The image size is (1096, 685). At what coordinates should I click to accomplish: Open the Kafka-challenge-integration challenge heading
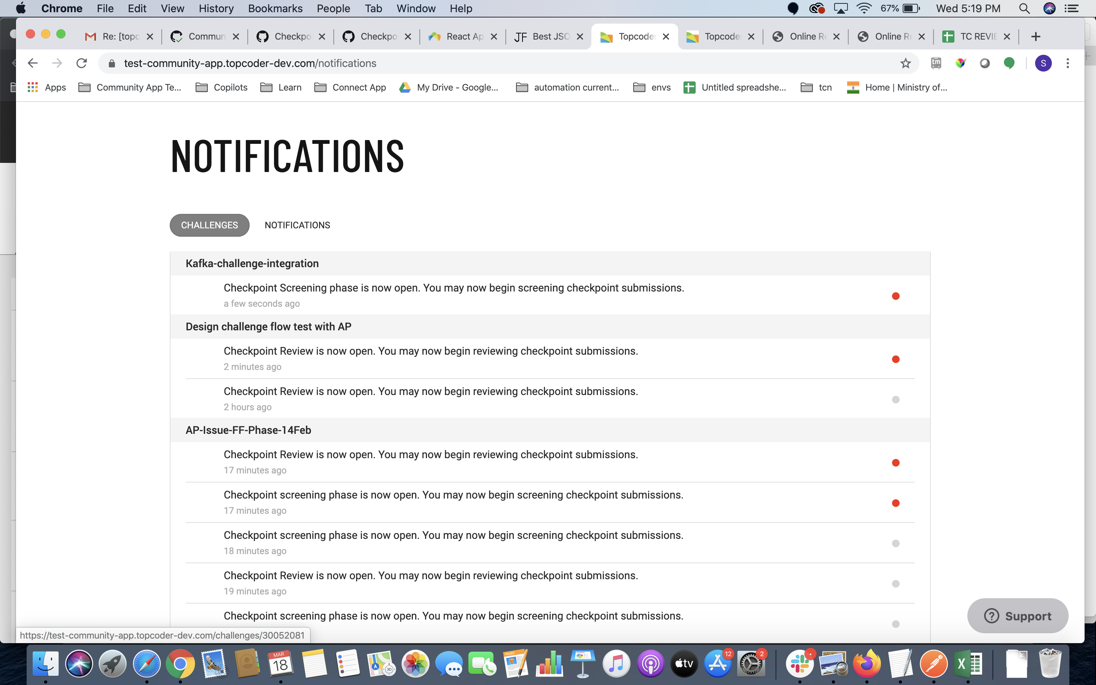tap(252, 264)
